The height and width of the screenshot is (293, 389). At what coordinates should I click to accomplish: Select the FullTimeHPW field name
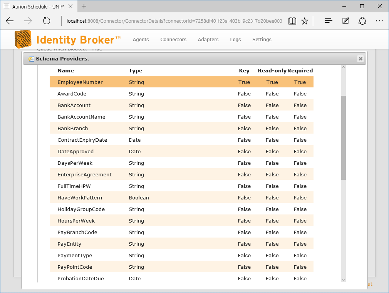(x=74, y=186)
